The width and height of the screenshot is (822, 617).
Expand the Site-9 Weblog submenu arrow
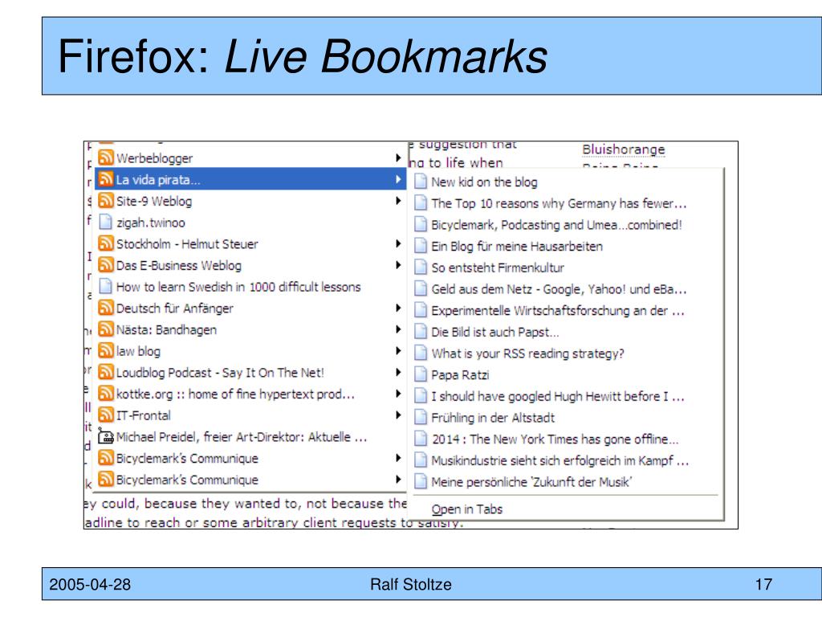[x=398, y=201]
